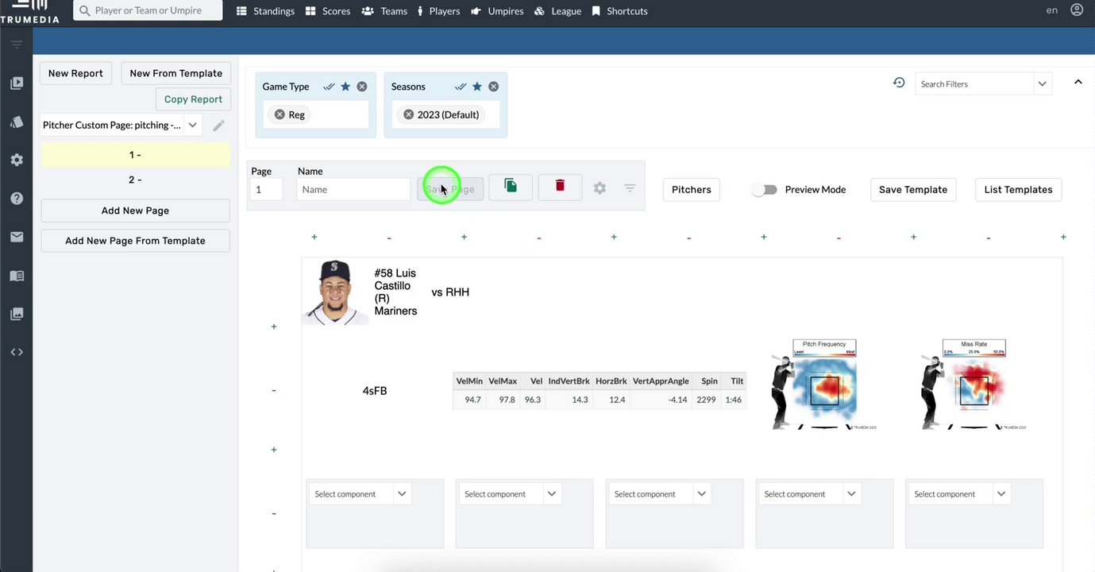Click Add New Page From Template

click(x=135, y=241)
